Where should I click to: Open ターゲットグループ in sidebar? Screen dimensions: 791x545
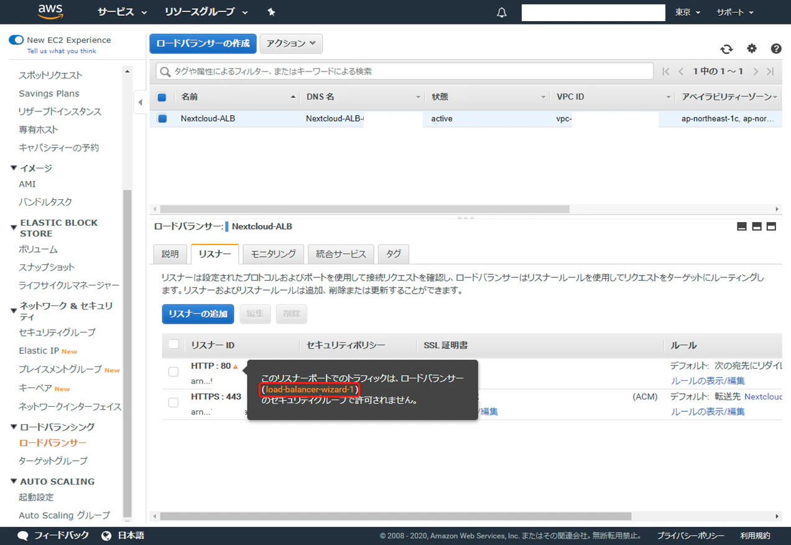click(53, 461)
